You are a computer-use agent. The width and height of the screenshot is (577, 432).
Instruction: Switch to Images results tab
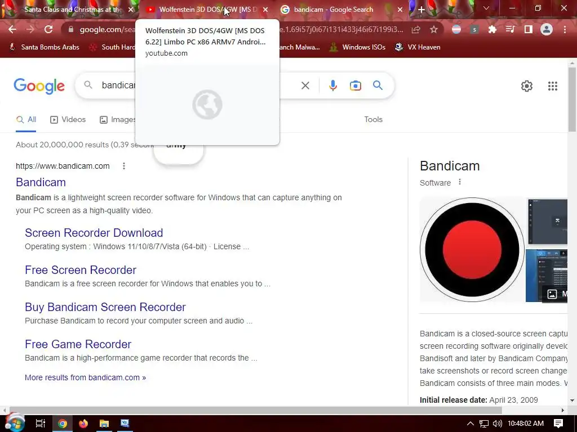pos(118,120)
